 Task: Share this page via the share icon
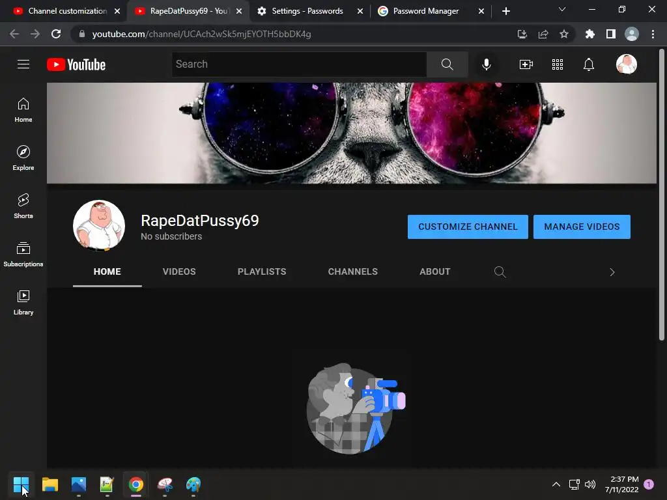tap(543, 34)
